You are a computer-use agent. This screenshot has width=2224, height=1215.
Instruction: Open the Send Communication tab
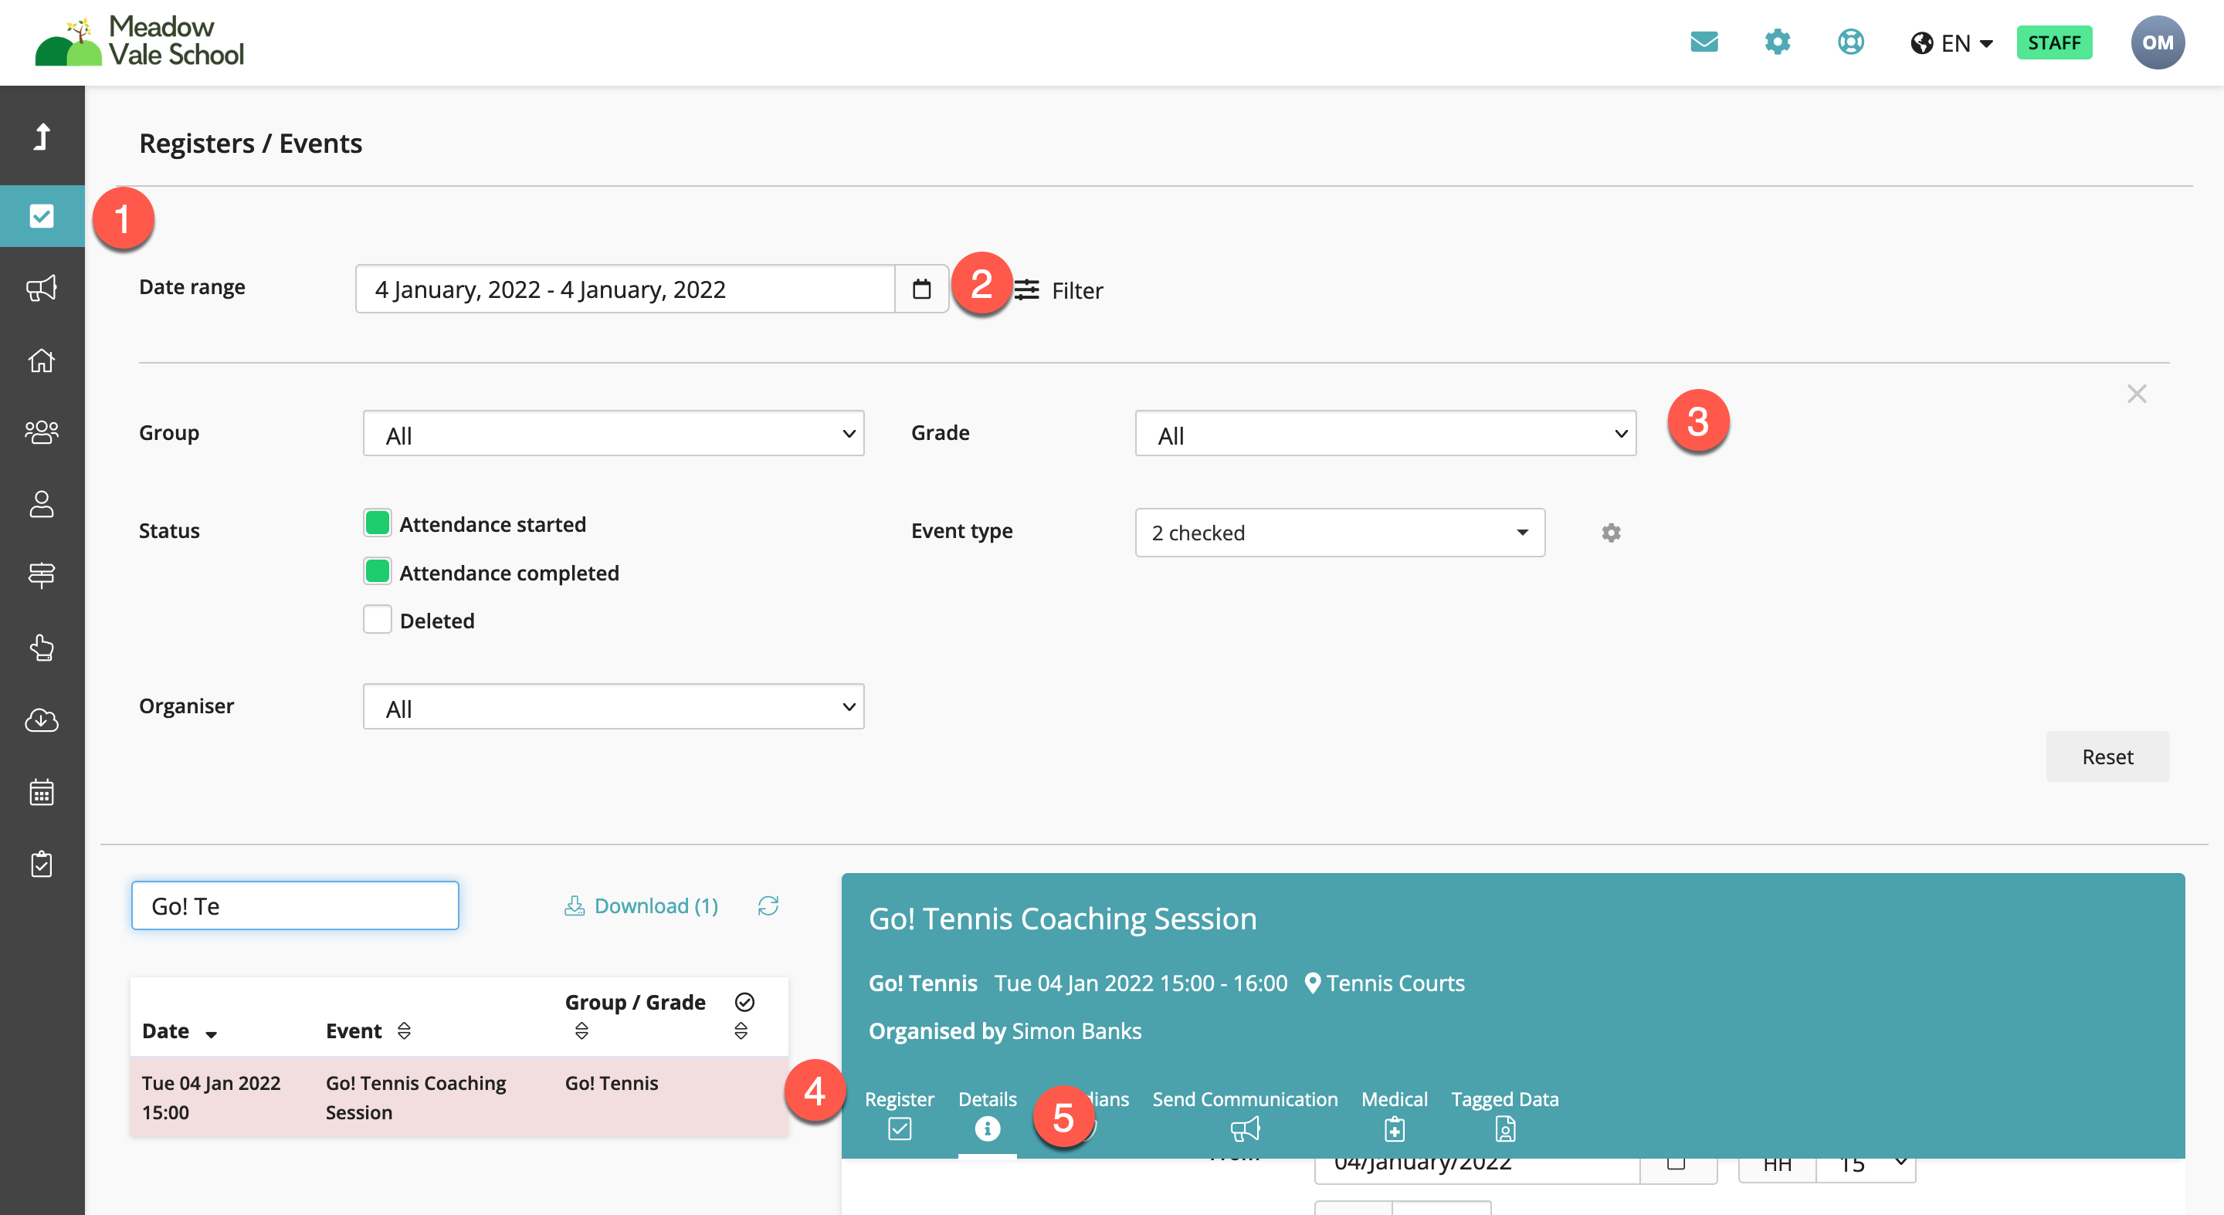click(1244, 1113)
